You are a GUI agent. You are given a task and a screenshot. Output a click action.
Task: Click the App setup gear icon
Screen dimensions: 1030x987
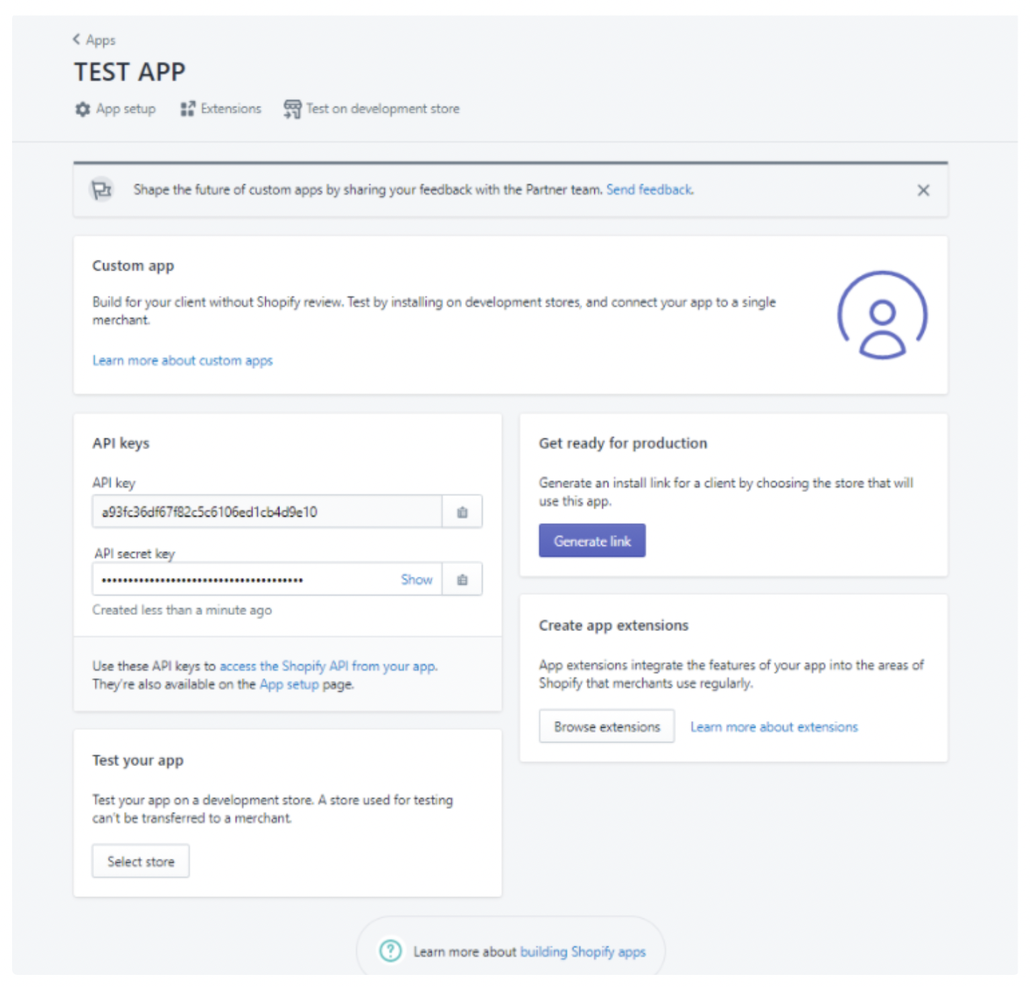click(83, 109)
